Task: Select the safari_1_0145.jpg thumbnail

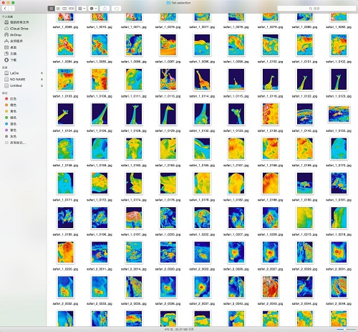Action: pyautogui.click(x=304, y=114)
